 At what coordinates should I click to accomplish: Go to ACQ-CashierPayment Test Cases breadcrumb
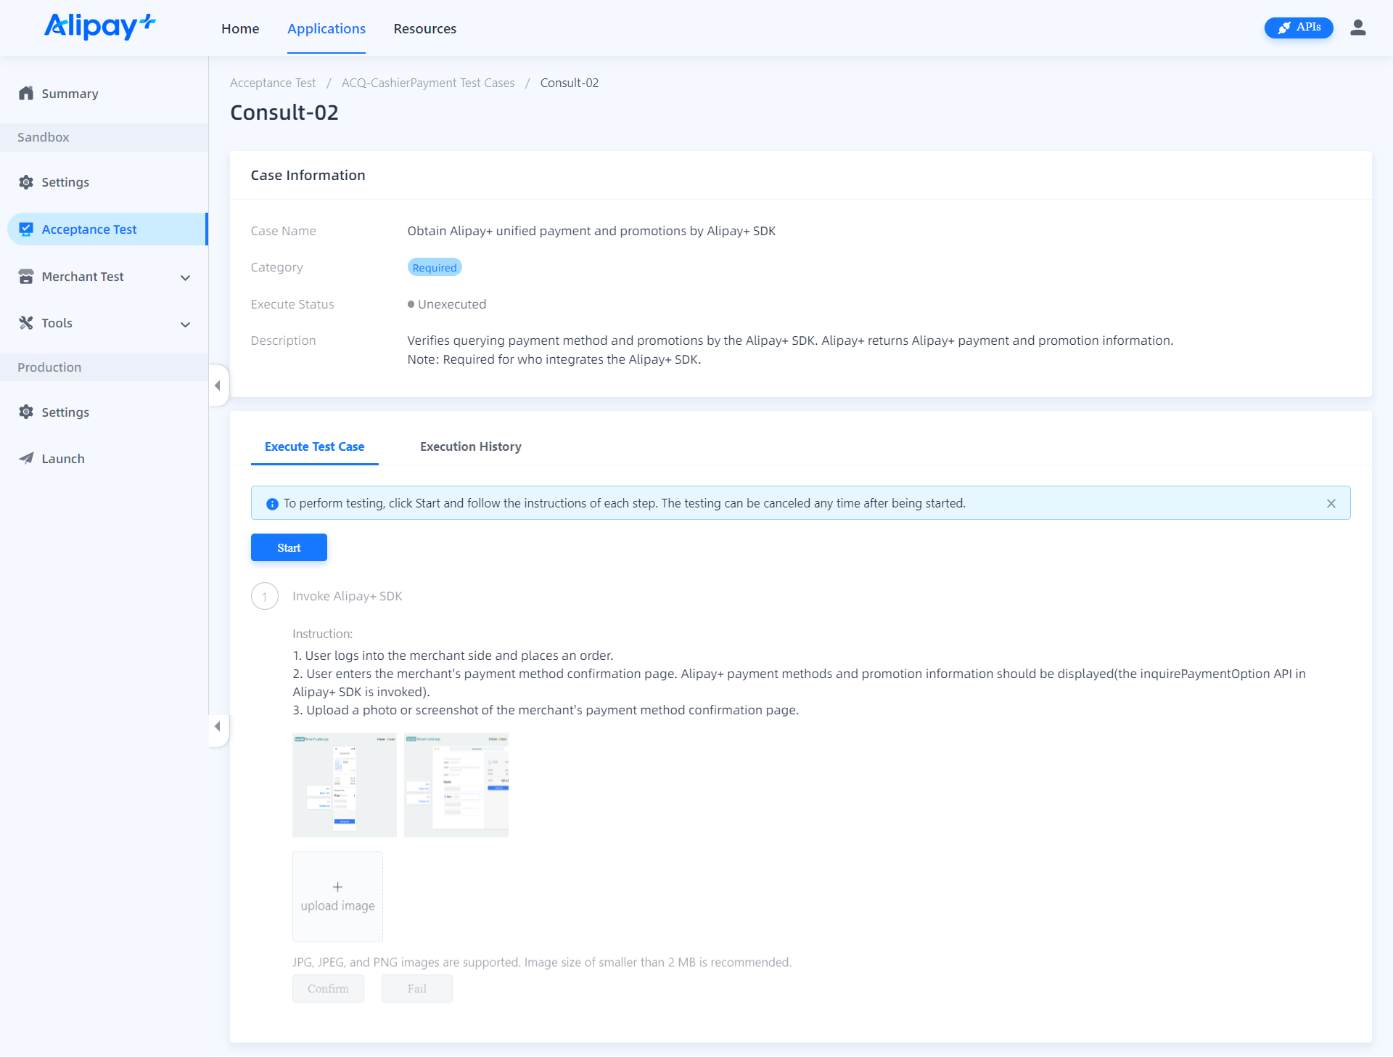click(427, 83)
